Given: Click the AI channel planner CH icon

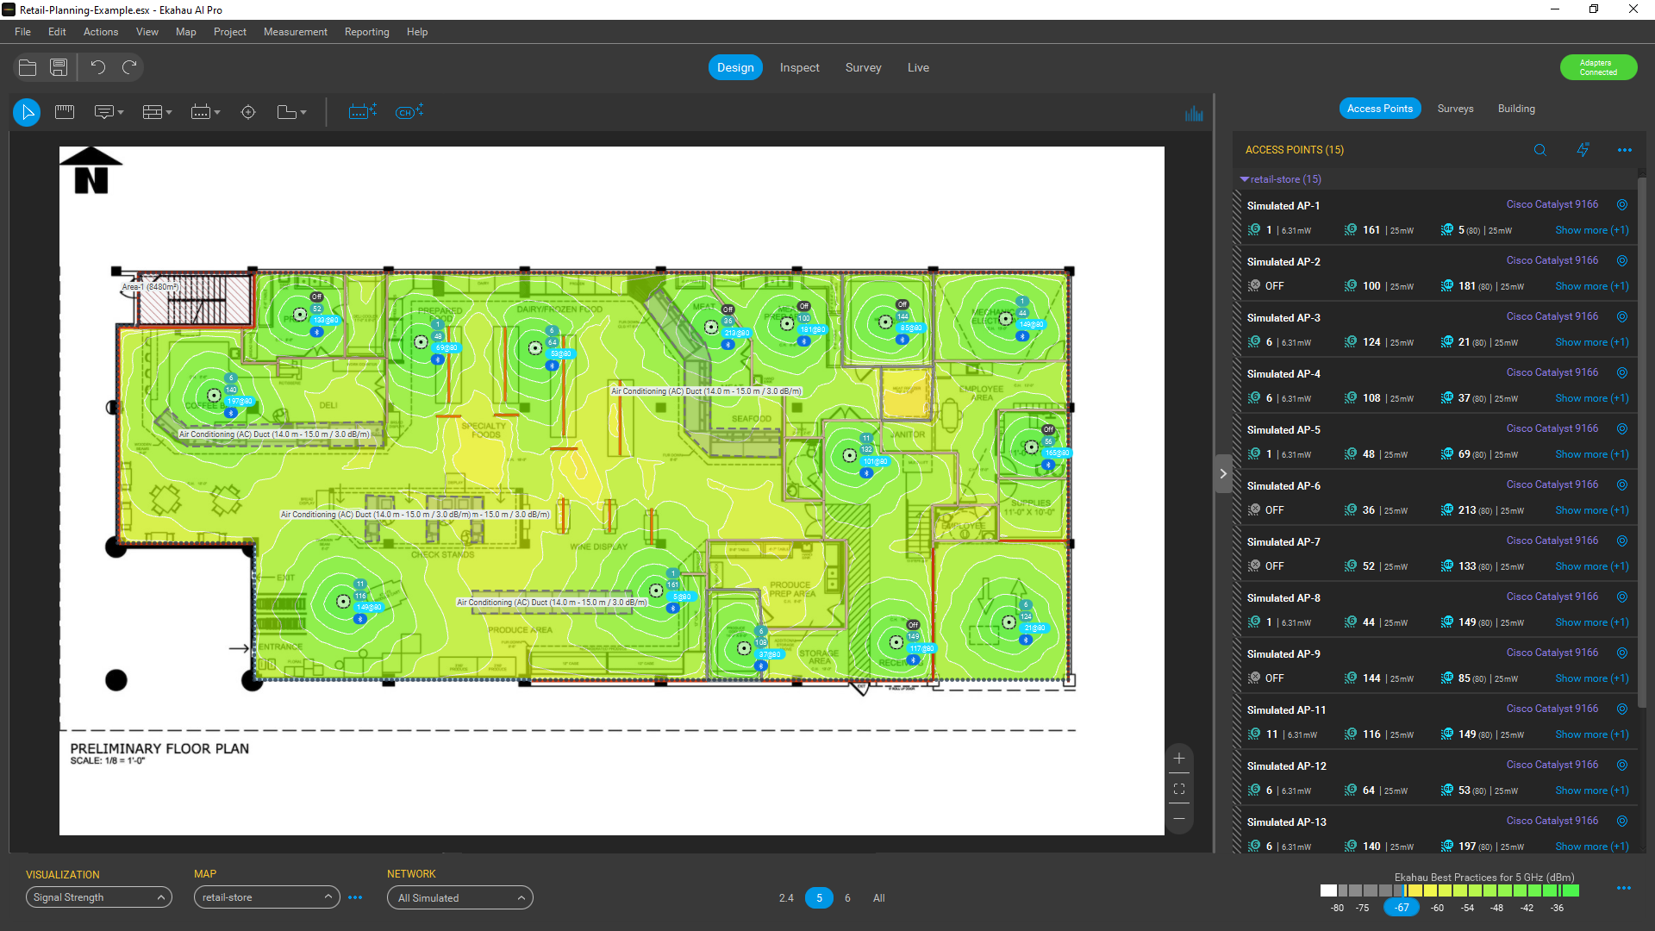Looking at the screenshot, I should point(409,112).
